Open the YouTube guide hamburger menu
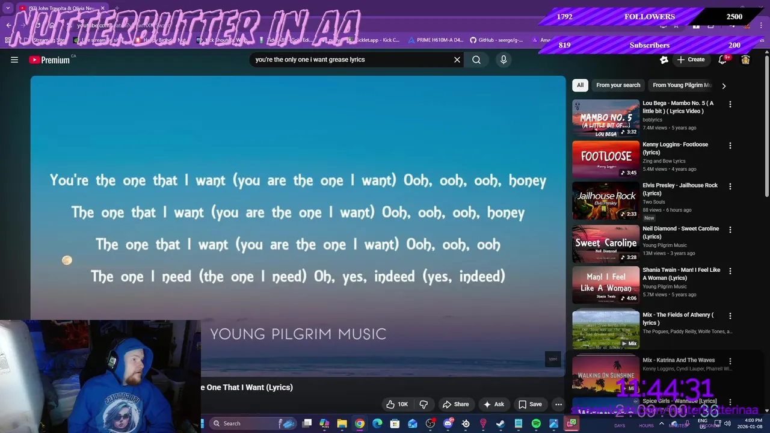 click(14, 60)
